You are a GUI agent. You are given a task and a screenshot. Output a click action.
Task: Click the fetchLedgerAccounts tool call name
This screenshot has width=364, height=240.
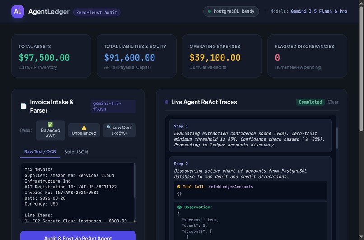231,187
